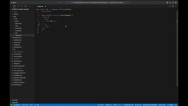Collapse the tab folder
The width and height of the screenshot is (188, 106).
pos(16,33)
